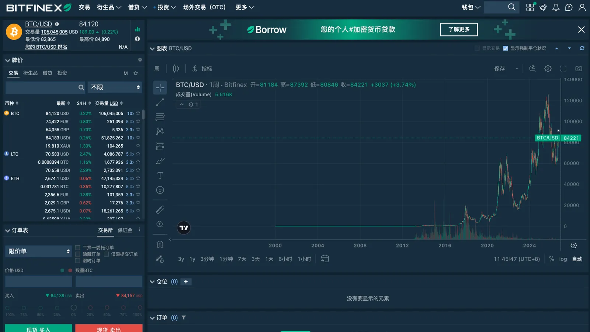The width and height of the screenshot is (590, 332).
Task: Open the emoji icons tool
Action: [x=160, y=190]
